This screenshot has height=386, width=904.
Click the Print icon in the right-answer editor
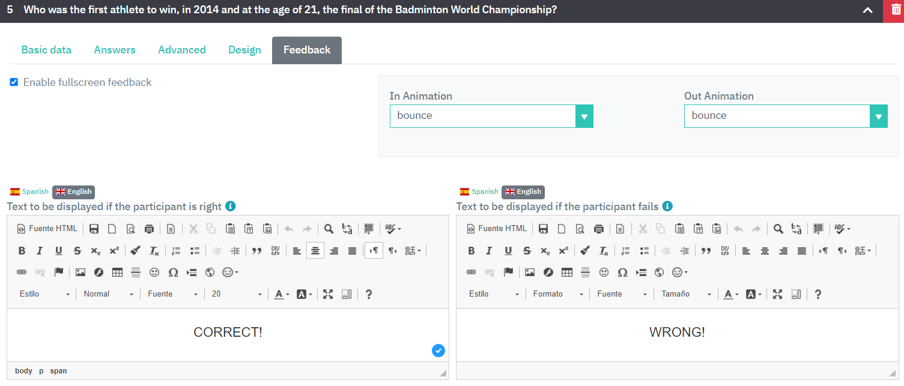[x=149, y=229]
